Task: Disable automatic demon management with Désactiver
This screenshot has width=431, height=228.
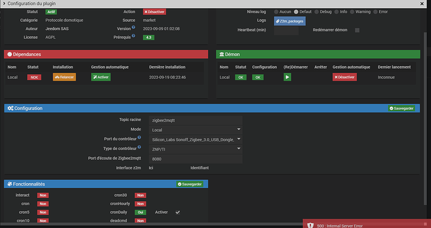Action: tap(345, 77)
